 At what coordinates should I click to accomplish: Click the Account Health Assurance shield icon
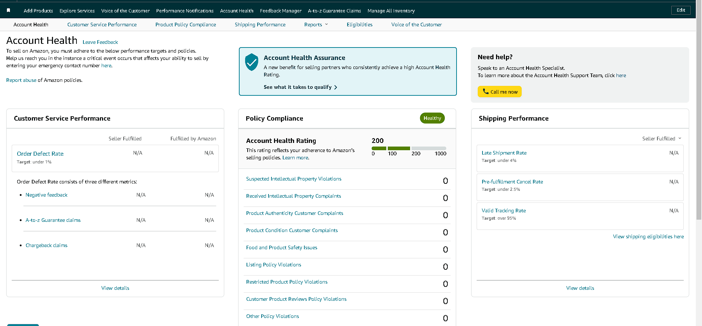point(252,62)
